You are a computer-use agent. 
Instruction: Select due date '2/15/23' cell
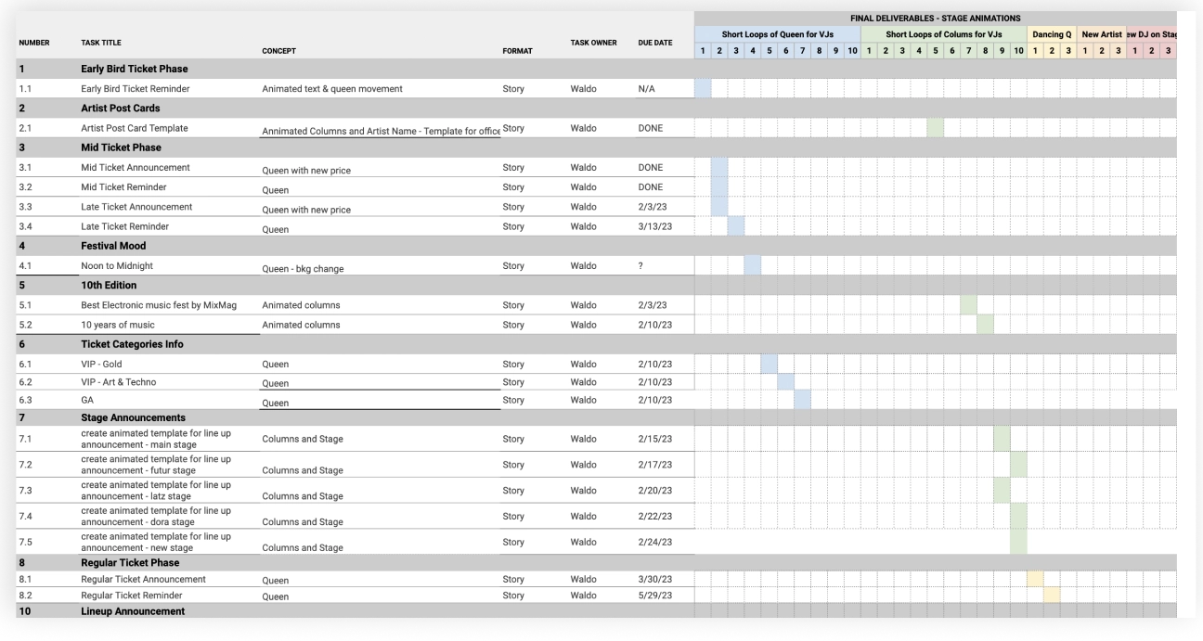(x=655, y=439)
